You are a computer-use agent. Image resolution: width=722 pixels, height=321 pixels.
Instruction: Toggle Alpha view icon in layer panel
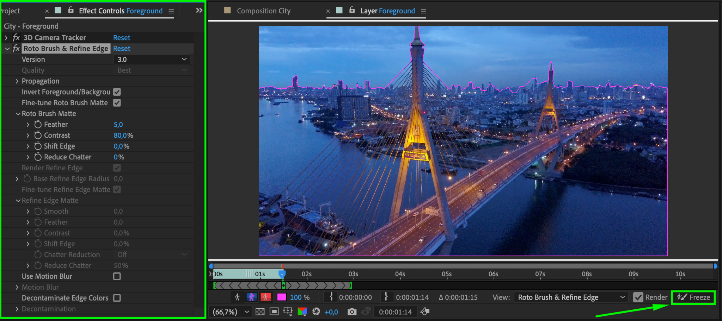237,297
